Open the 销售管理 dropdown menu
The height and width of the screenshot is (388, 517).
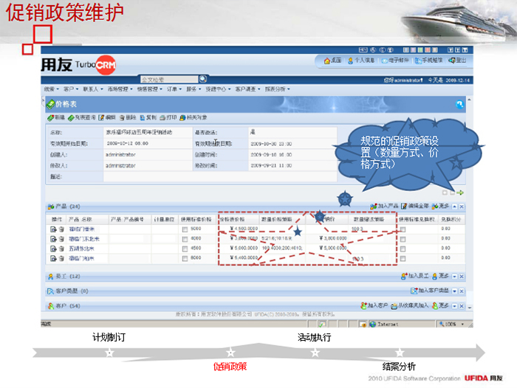click(150, 89)
